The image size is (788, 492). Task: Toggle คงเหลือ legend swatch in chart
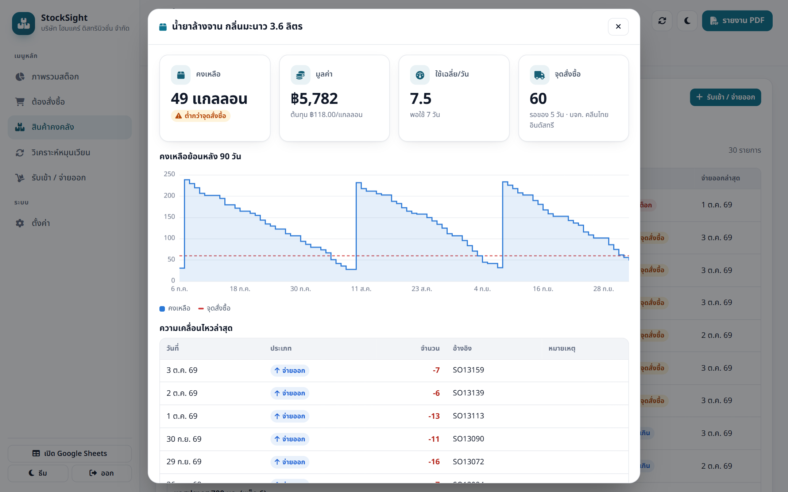click(x=162, y=309)
